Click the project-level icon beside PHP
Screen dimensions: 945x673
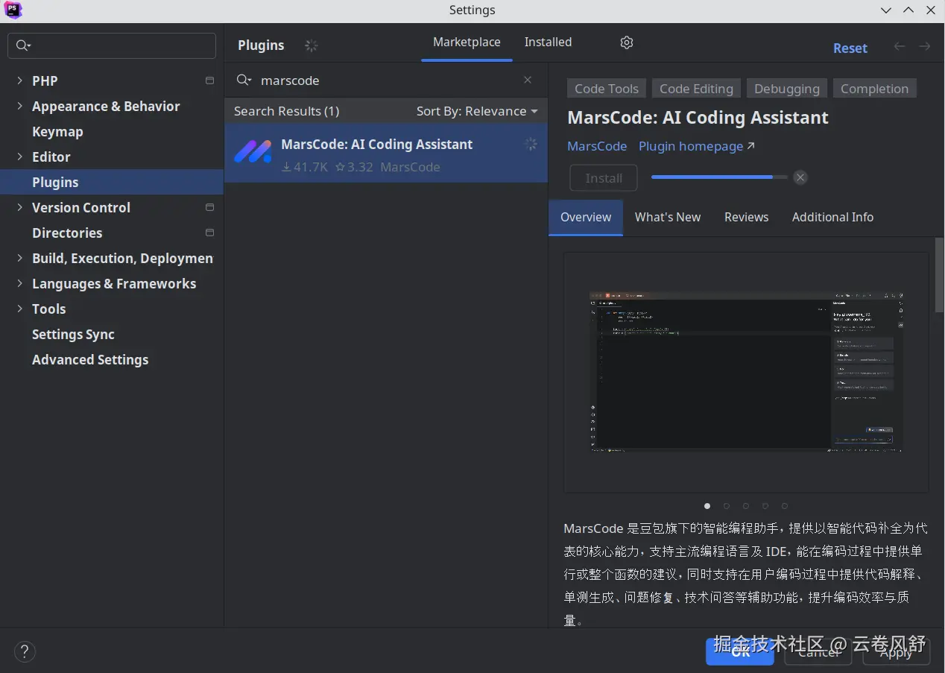[x=209, y=80]
